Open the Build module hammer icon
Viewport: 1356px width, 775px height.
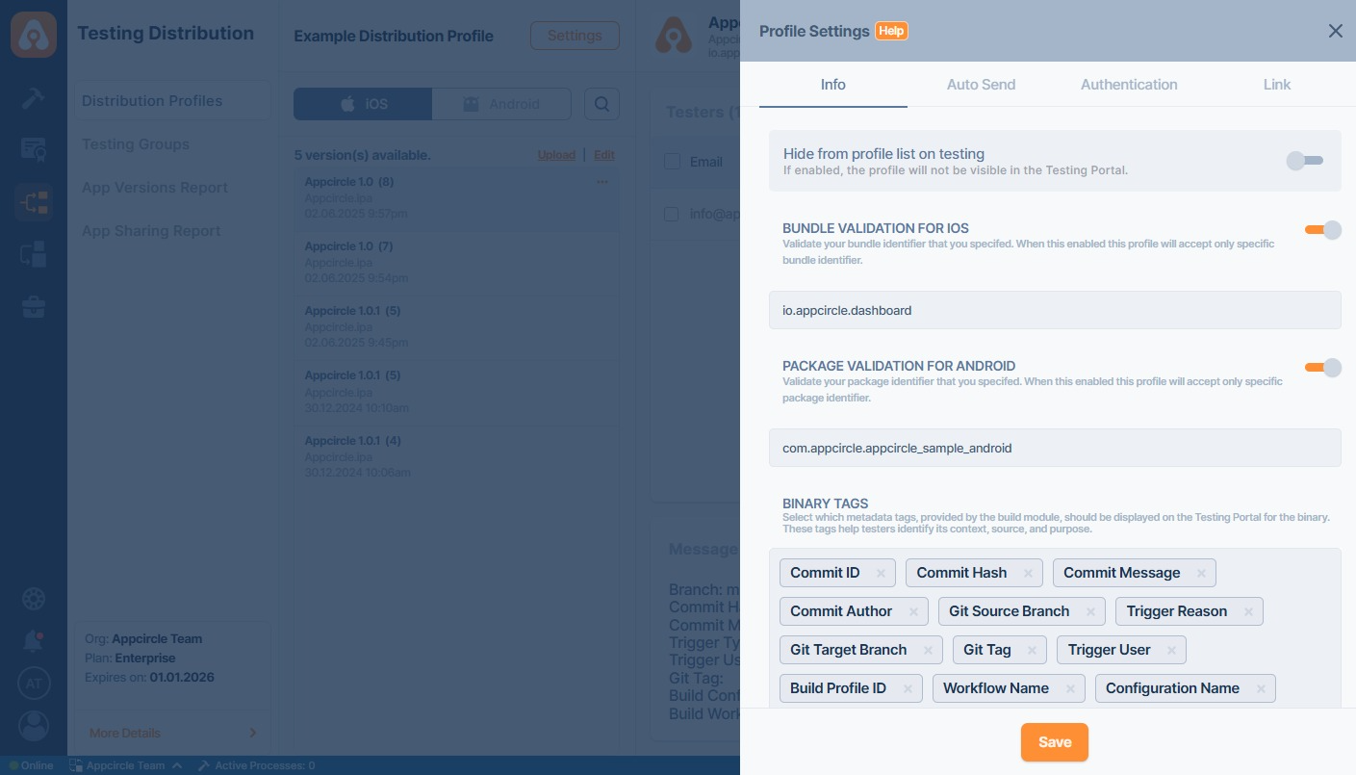34,97
